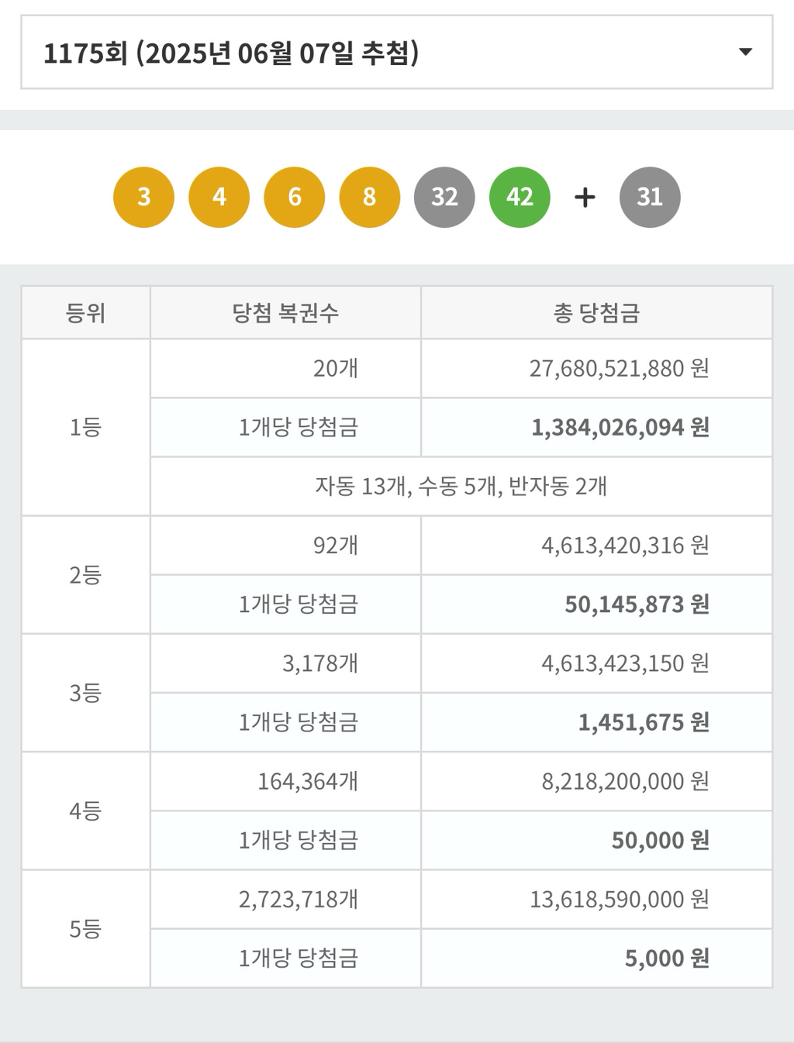Select the 1175회 draw date field
The height and width of the screenshot is (1043, 794).
click(x=231, y=53)
